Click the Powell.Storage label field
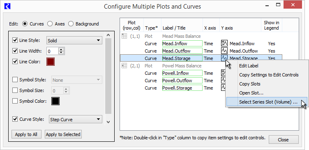Viewport: 309px width, 150px height. click(182, 88)
